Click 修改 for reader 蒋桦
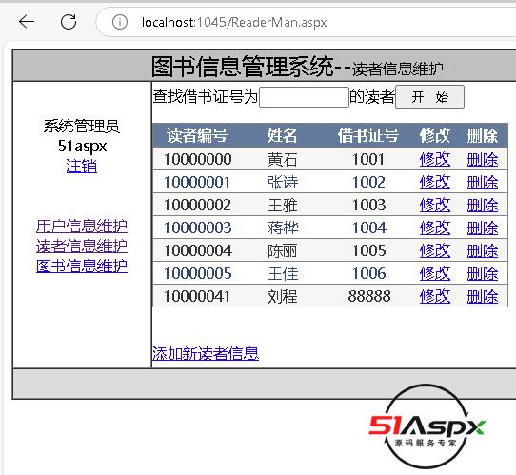516x475 pixels. [x=435, y=228]
